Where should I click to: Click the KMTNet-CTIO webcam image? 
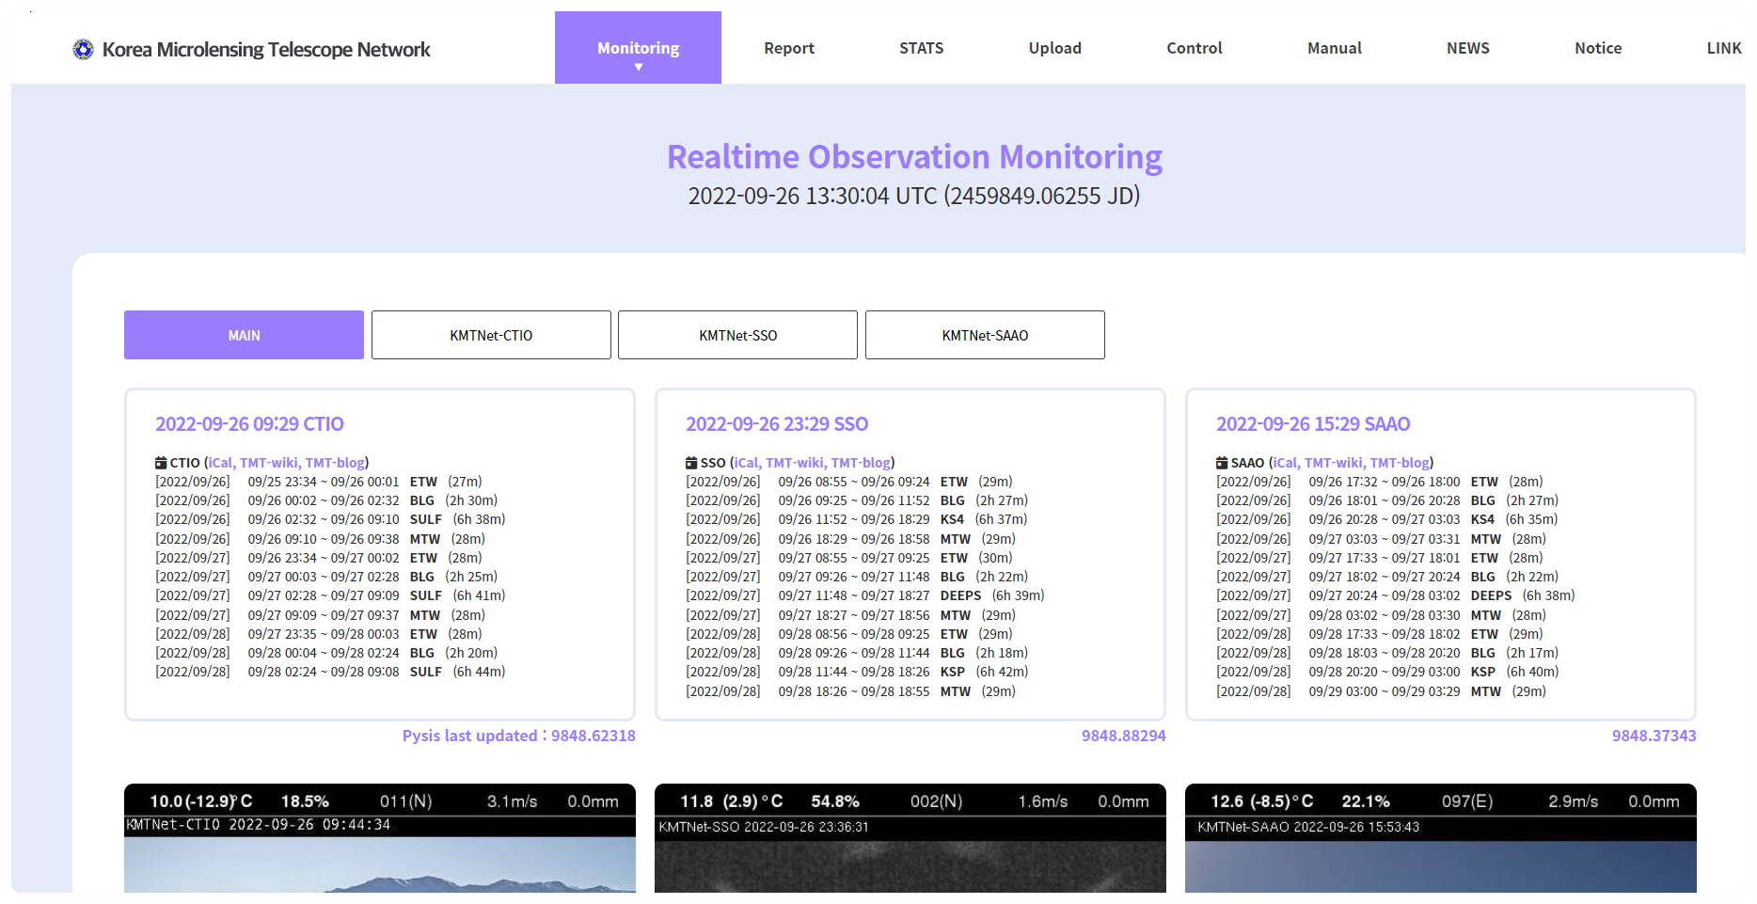pyautogui.click(x=379, y=864)
